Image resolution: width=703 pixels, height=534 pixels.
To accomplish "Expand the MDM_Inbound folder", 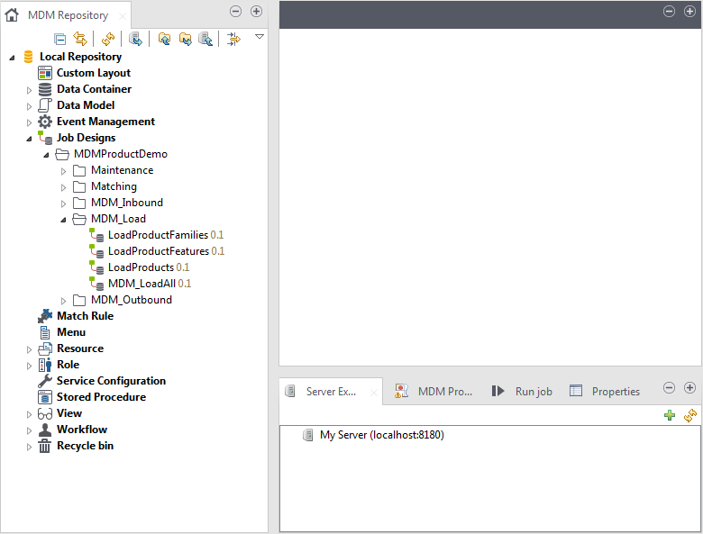I will [63, 204].
